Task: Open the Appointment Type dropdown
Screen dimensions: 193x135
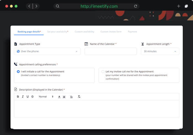Action: pos(47,51)
